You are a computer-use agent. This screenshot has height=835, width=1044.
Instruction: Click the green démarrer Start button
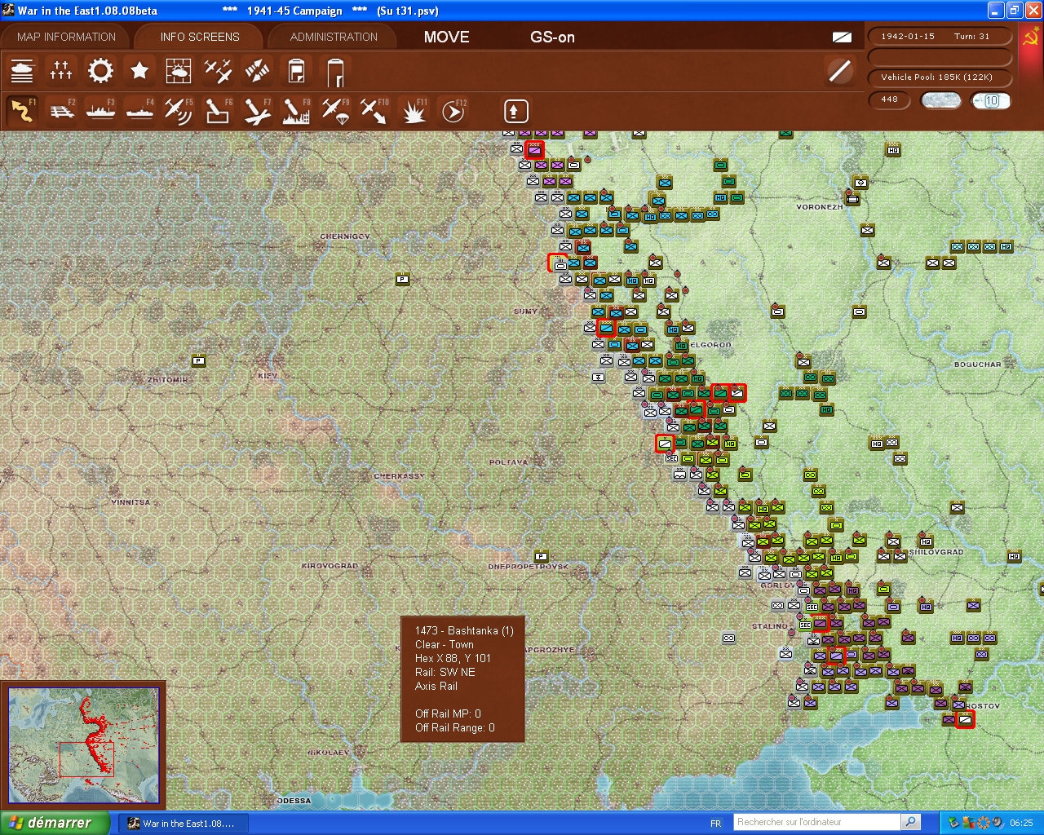point(54,823)
